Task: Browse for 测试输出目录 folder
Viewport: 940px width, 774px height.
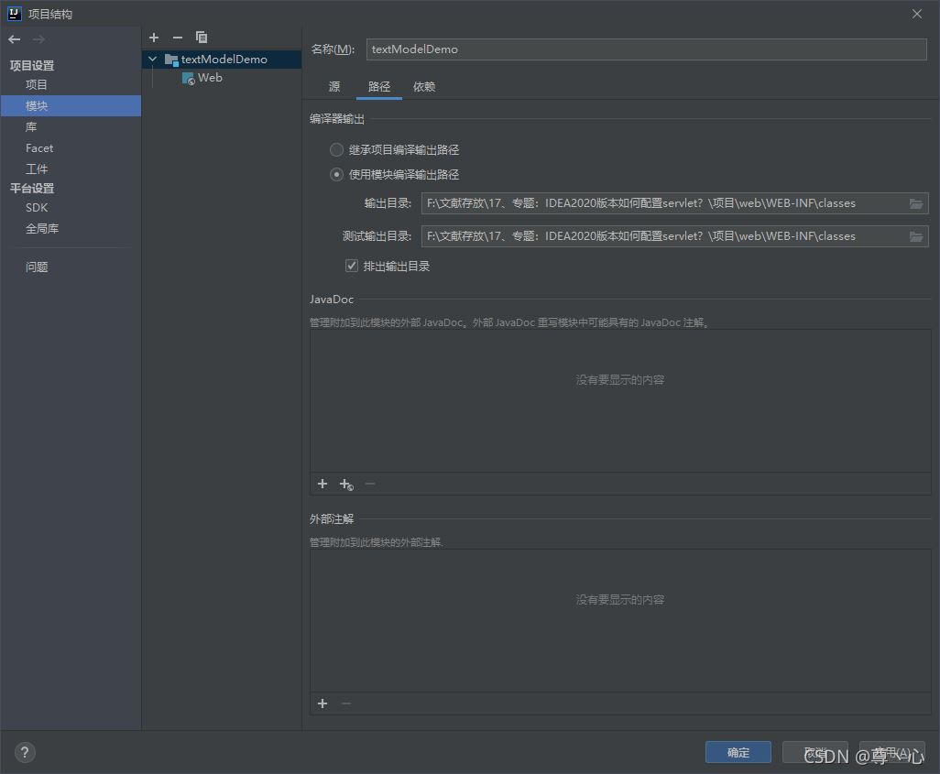Action: pyautogui.click(x=915, y=237)
